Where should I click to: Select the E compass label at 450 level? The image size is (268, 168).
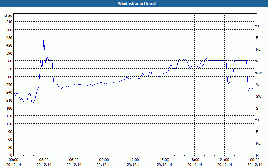pyautogui.click(x=257, y=38)
